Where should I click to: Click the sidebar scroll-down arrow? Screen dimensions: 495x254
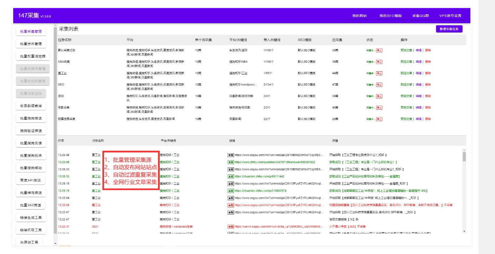(55, 243)
